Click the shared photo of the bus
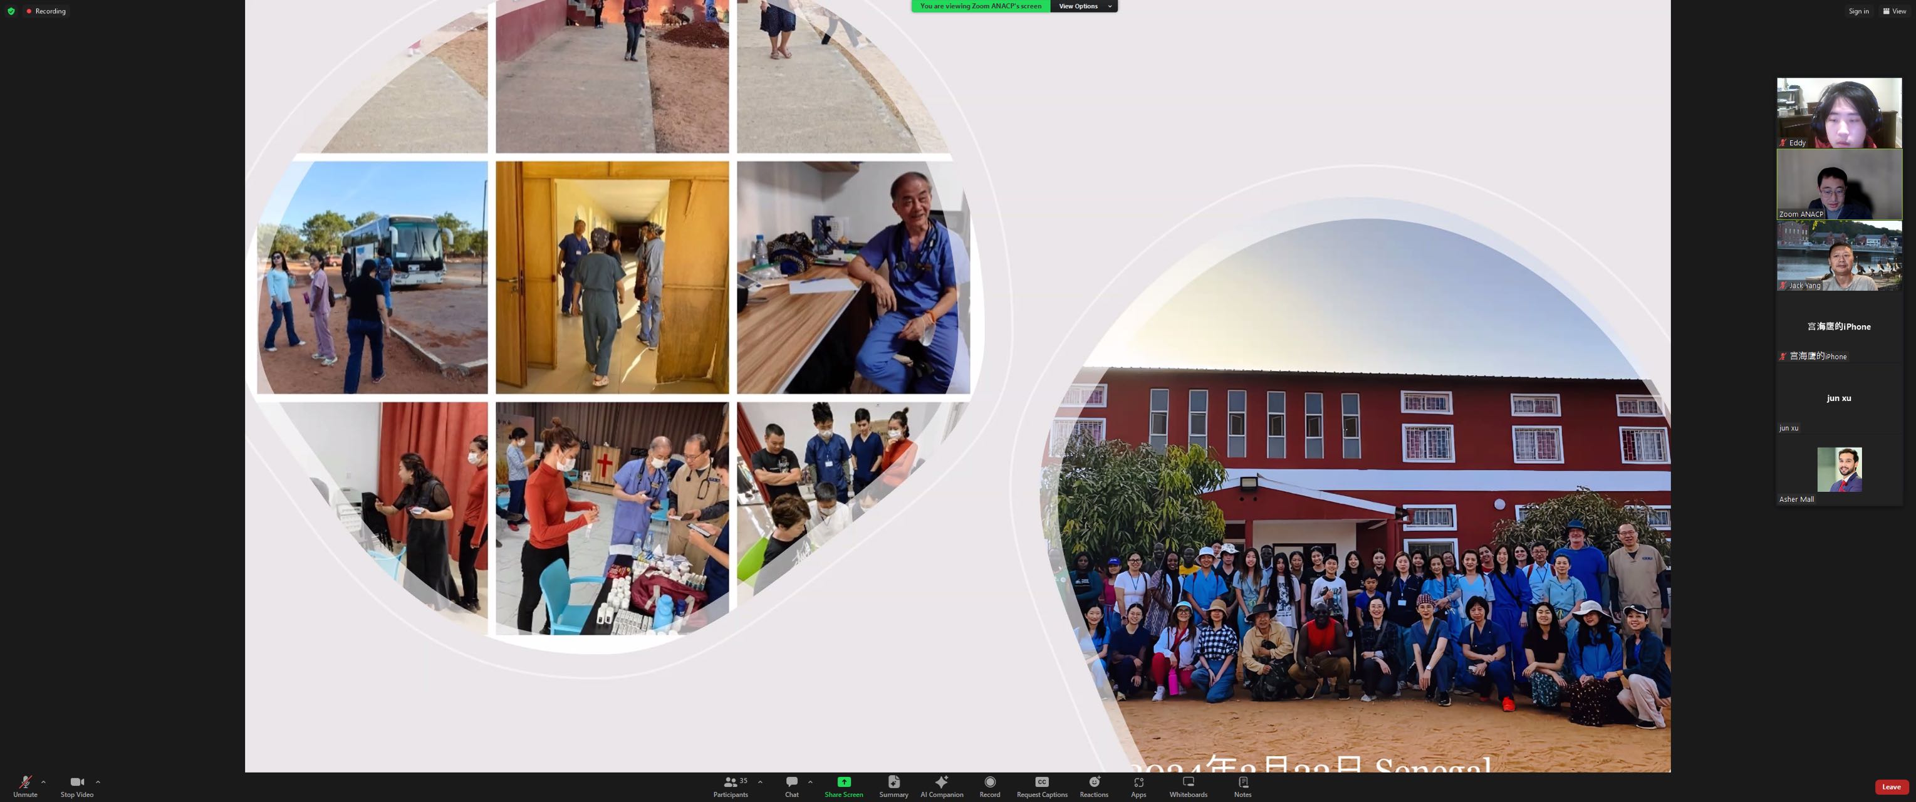1916x802 pixels. (372, 278)
